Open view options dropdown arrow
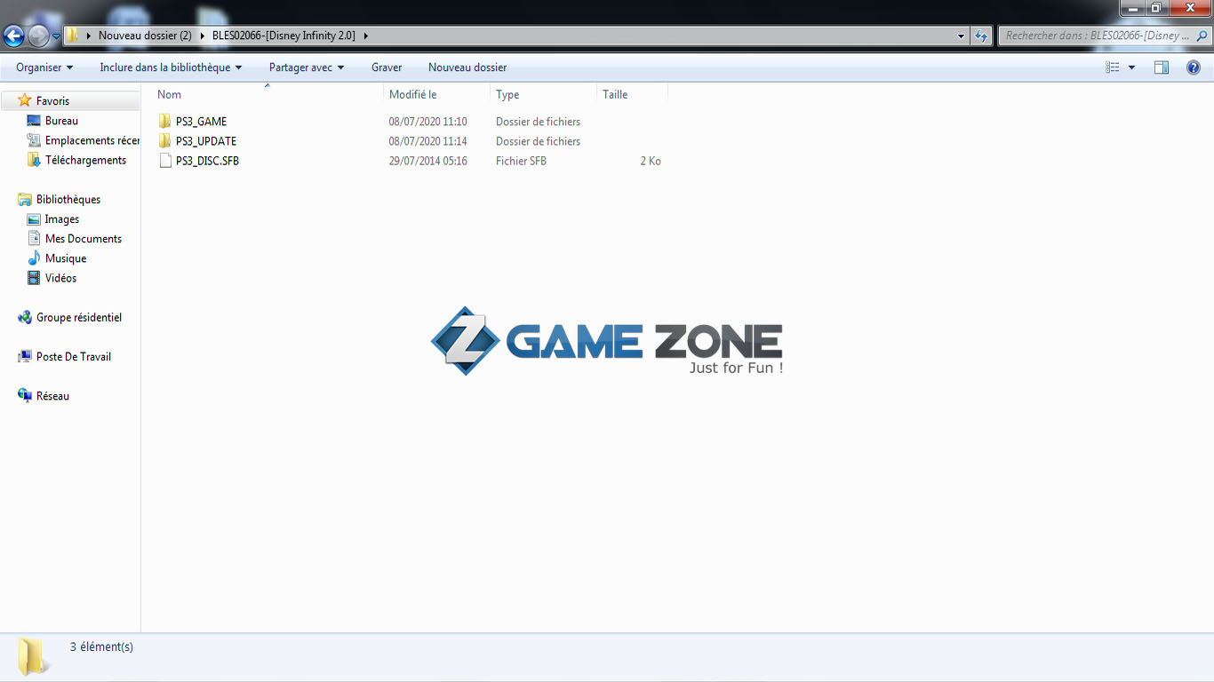Screen dimensions: 1214x682 [1131, 67]
